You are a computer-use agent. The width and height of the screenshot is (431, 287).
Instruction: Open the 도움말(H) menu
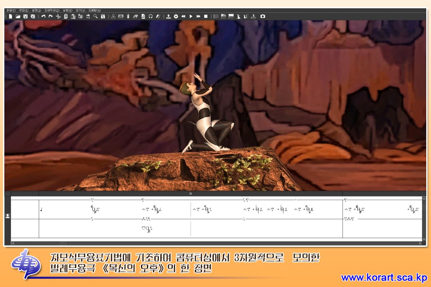click(x=94, y=10)
